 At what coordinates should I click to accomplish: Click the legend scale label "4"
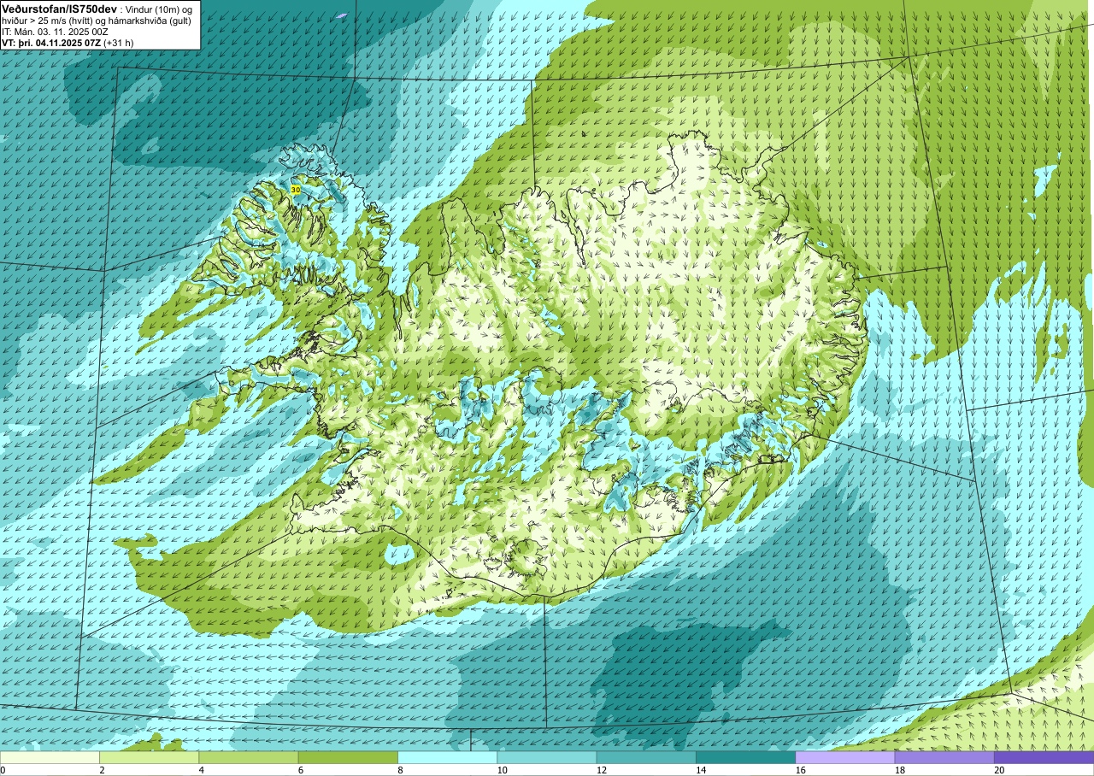(x=201, y=770)
